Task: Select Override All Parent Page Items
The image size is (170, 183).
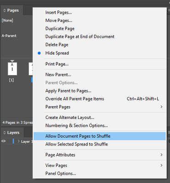Action: 99,99
